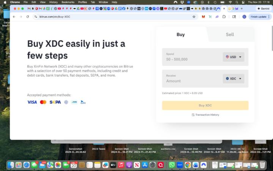Switch to the Sell tab
The height and width of the screenshot is (171, 273).
coord(230,34)
